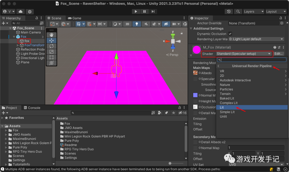Toggle scene audio mute

146,24
